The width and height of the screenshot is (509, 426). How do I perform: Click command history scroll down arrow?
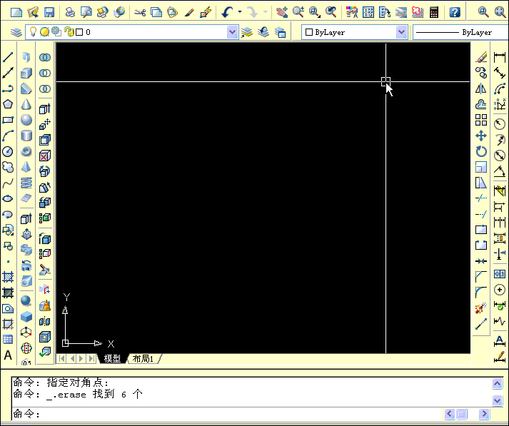[498, 400]
